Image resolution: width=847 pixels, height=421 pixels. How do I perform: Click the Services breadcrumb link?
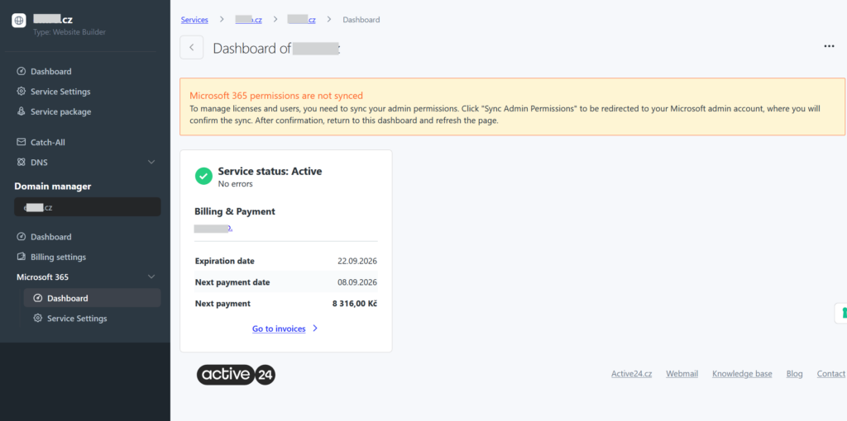pos(194,20)
